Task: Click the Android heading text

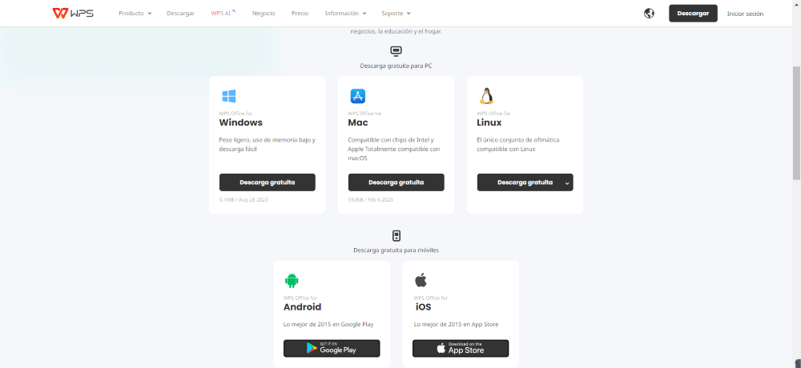Action: [x=303, y=306]
